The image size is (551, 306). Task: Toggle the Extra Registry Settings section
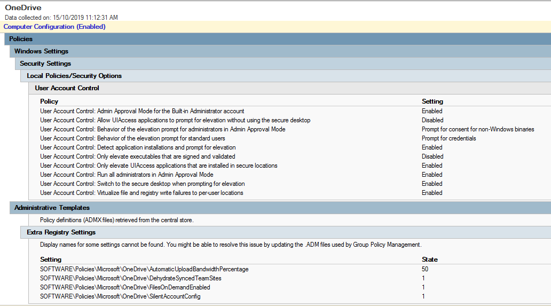tap(61, 232)
